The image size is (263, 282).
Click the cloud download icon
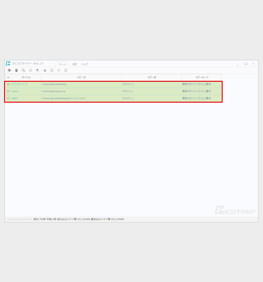tap(45, 70)
